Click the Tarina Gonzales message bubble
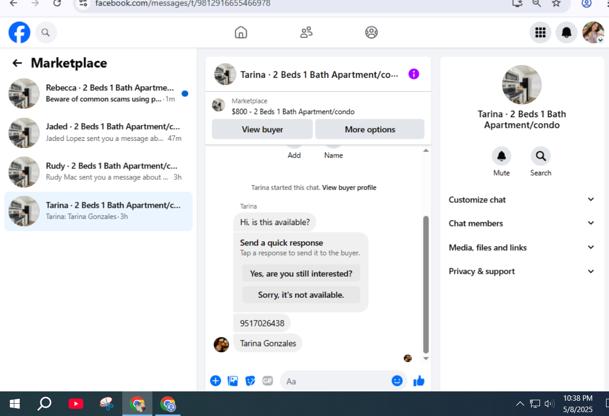The image size is (609, 416). point(268,343)
